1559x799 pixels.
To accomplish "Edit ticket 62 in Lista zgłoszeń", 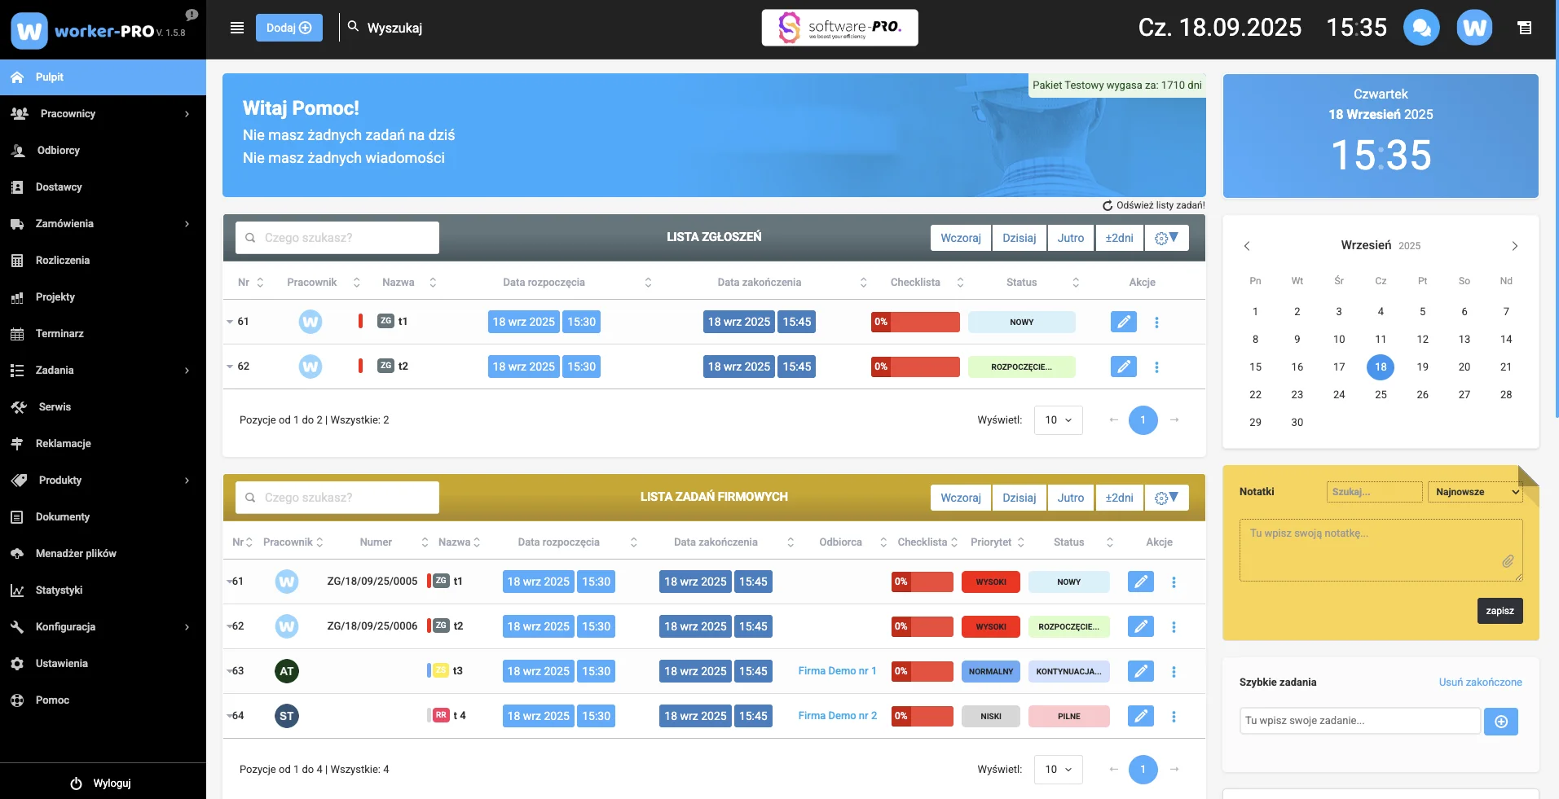I will click(x=1123, y=367).
